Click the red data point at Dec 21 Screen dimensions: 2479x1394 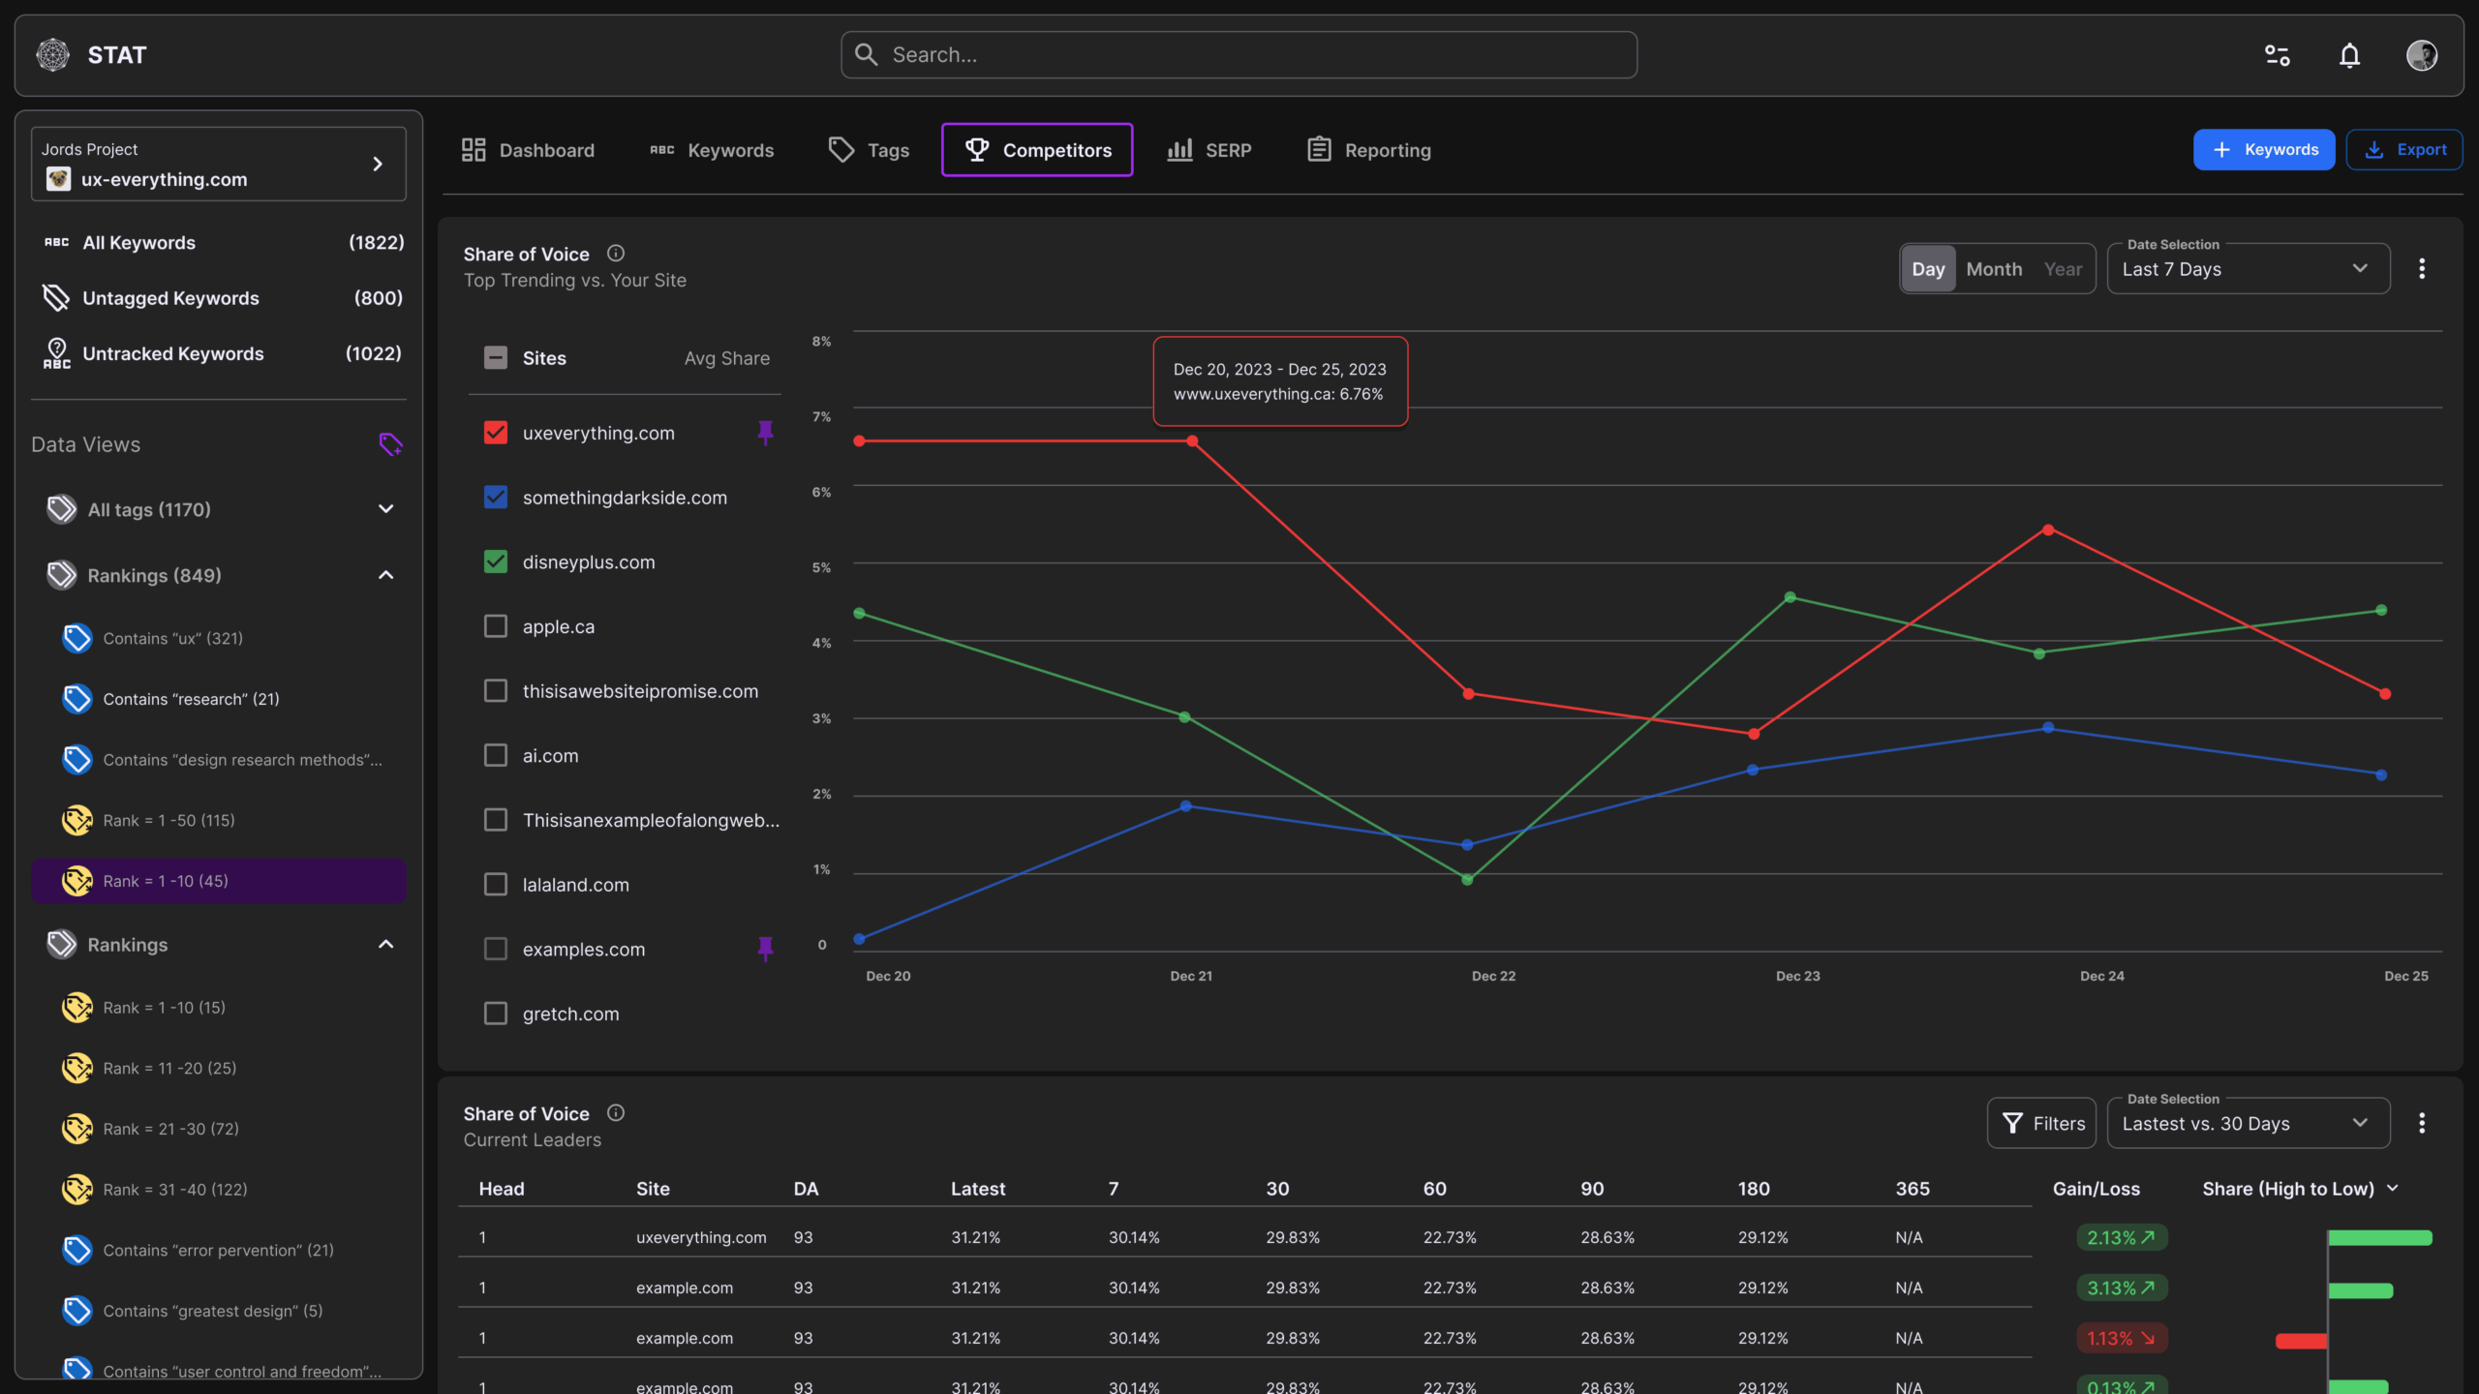pos(1192,441)
